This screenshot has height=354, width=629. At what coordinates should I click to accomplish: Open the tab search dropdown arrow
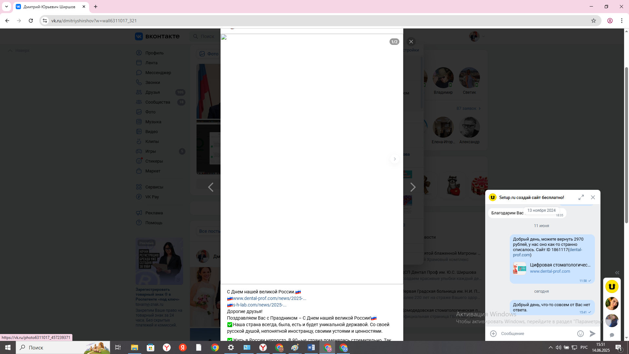pos(6,7)
